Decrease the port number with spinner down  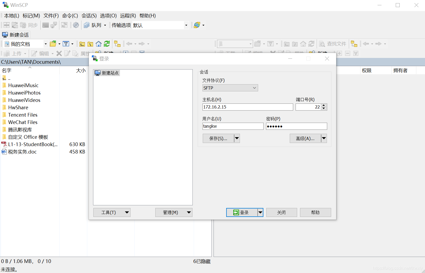click(x=324, y=108)
